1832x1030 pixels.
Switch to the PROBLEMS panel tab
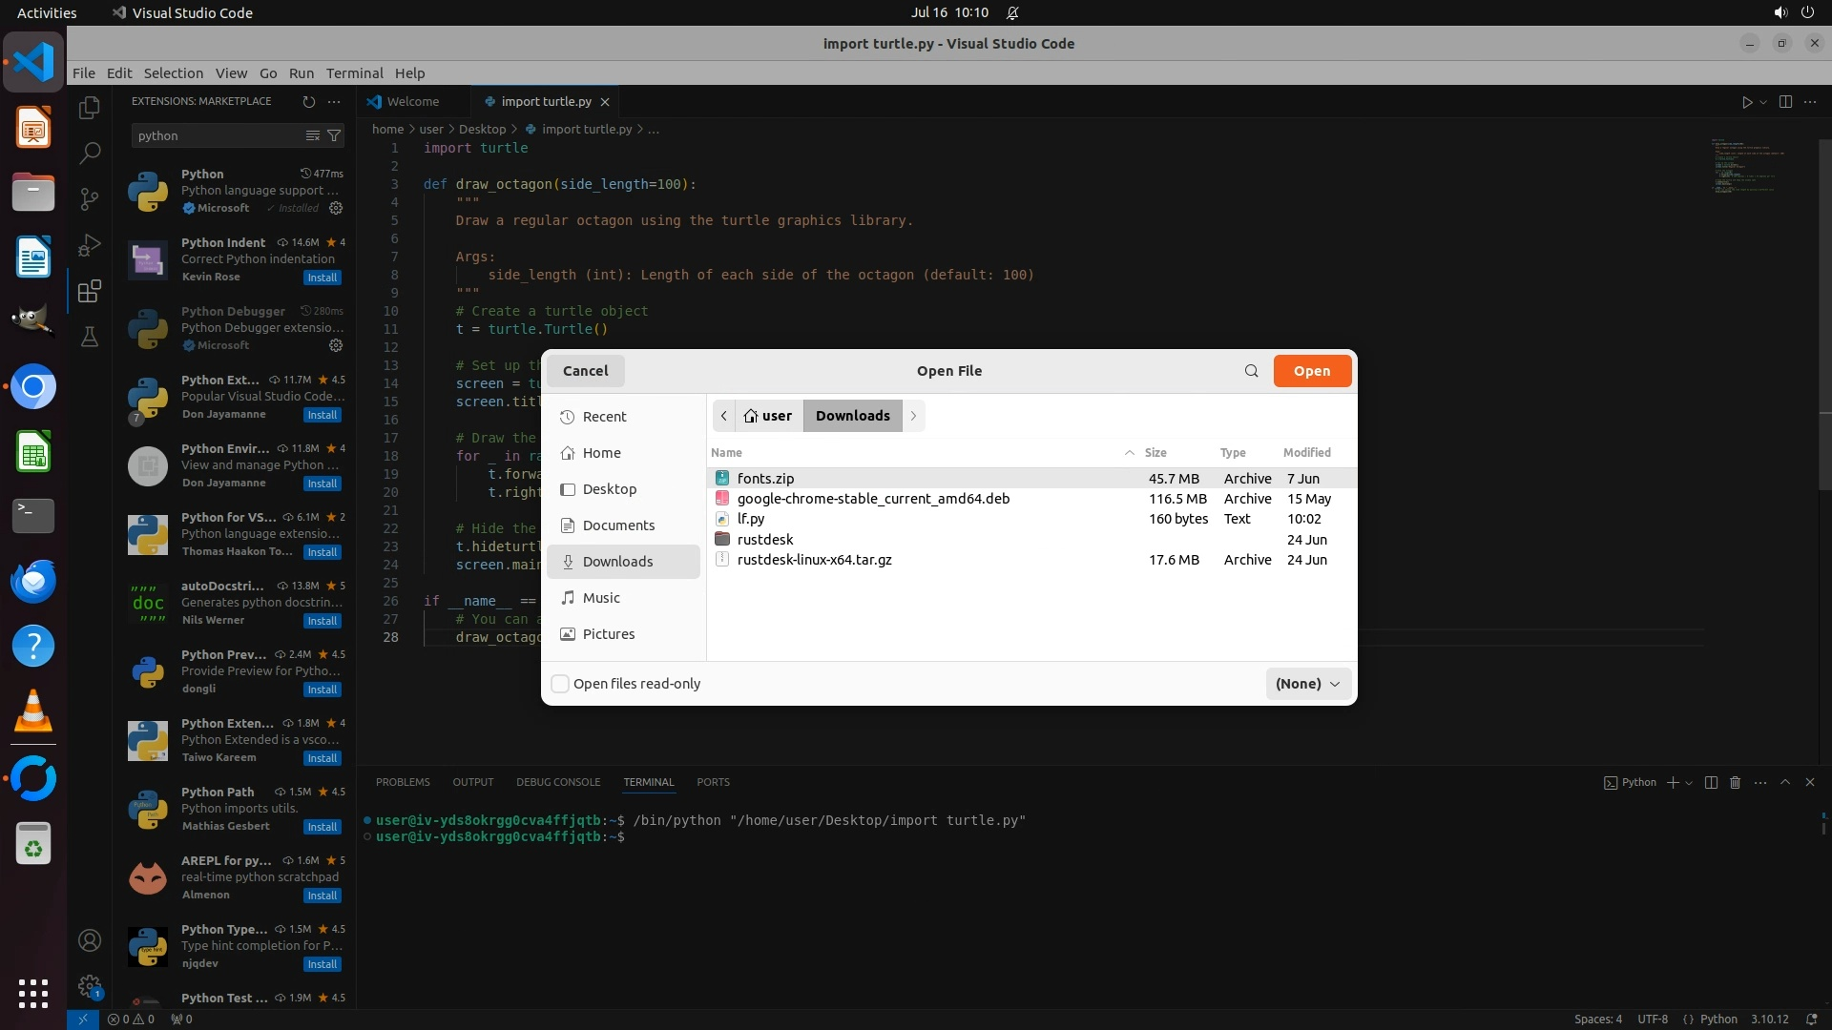[403, 782]
